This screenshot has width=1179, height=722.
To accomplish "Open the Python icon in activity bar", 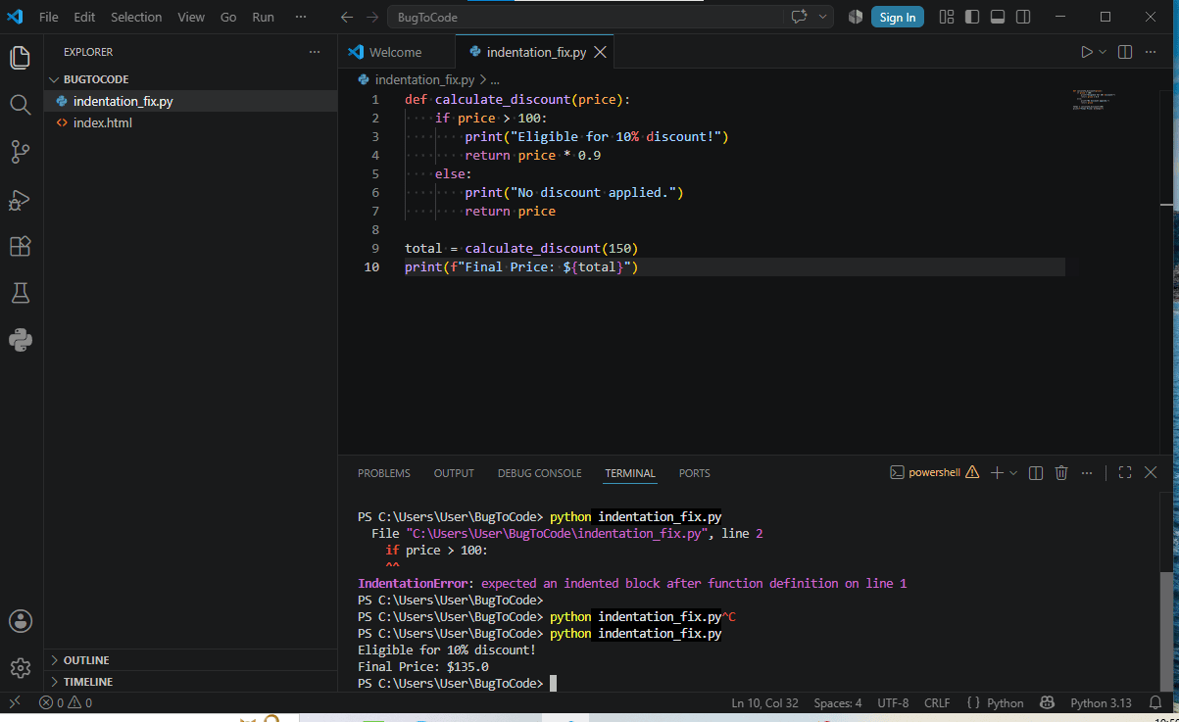I will click(x=21, y=340).
